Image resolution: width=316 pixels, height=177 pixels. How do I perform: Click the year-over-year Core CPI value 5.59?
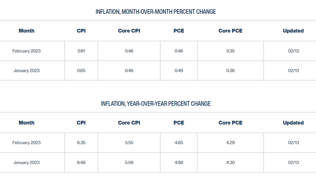(x=129, y=162)
